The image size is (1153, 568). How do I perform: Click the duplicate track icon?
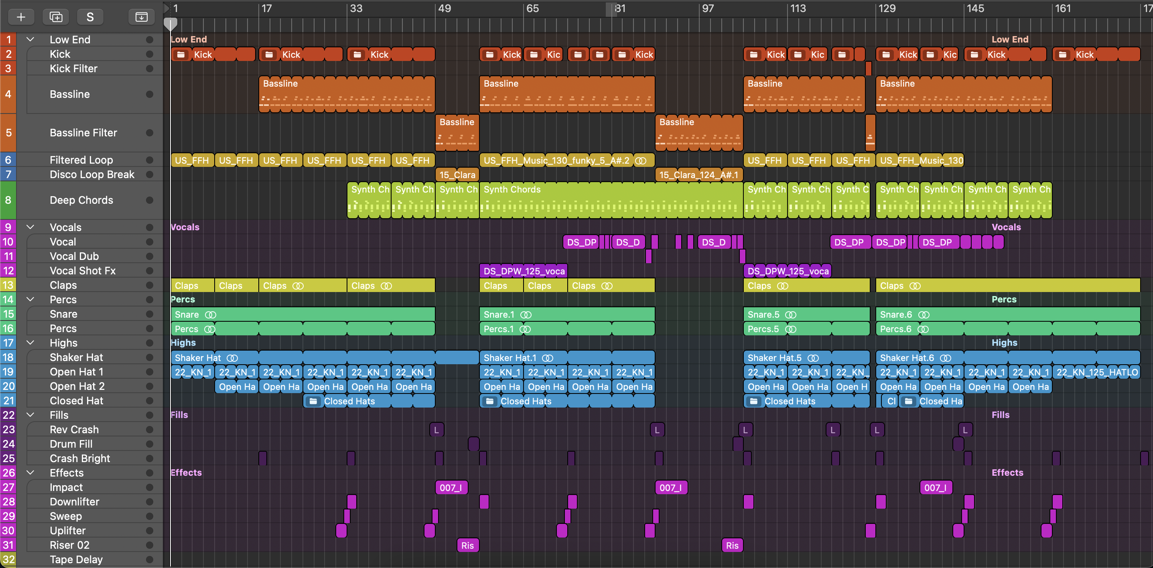coord(55,17)
